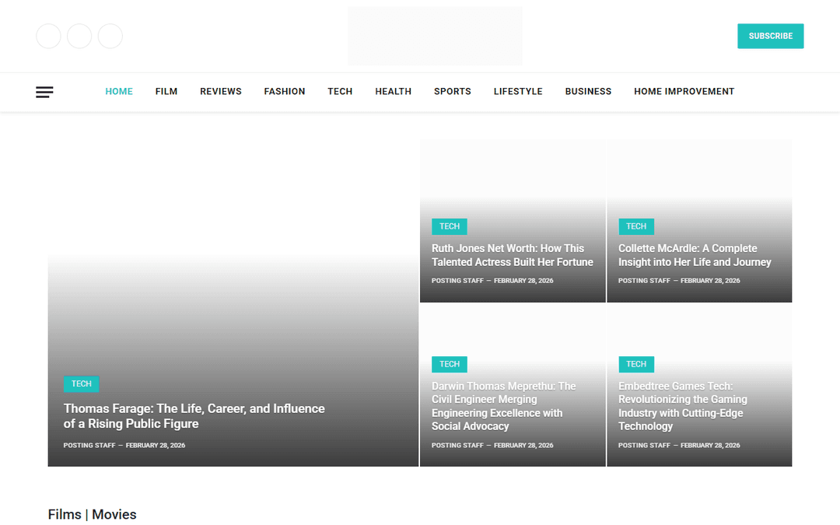Screen dimensions: 840x525
Task: Click TECH tag above Thomas Farage article
Action: tap(82, 384)
